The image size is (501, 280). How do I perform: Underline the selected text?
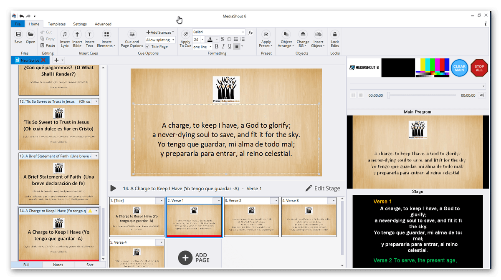pos(230,47)
